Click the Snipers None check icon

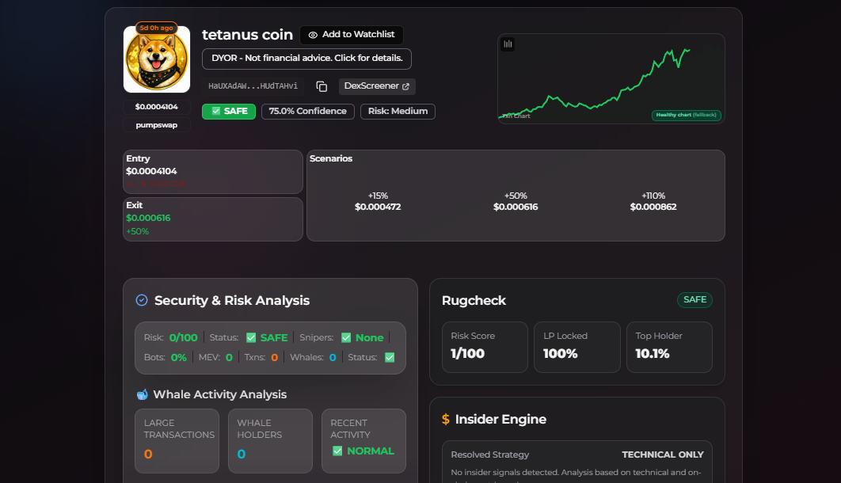(x=346, y=338)
